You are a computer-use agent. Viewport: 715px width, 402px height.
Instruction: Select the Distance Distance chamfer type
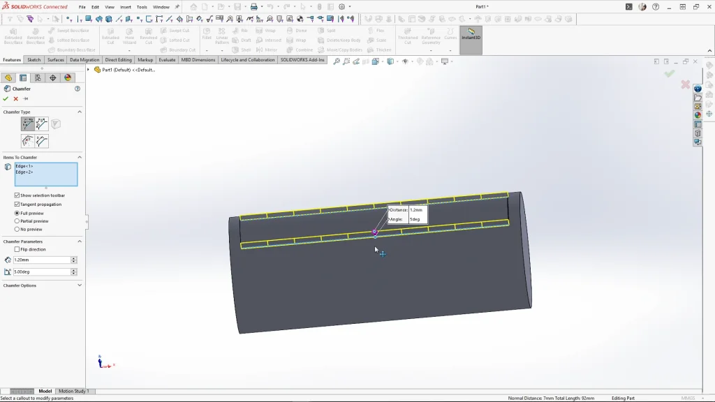pos(42,124)
